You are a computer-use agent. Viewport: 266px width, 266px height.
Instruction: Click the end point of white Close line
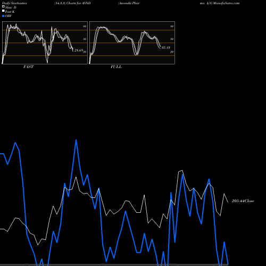(228, 202)
